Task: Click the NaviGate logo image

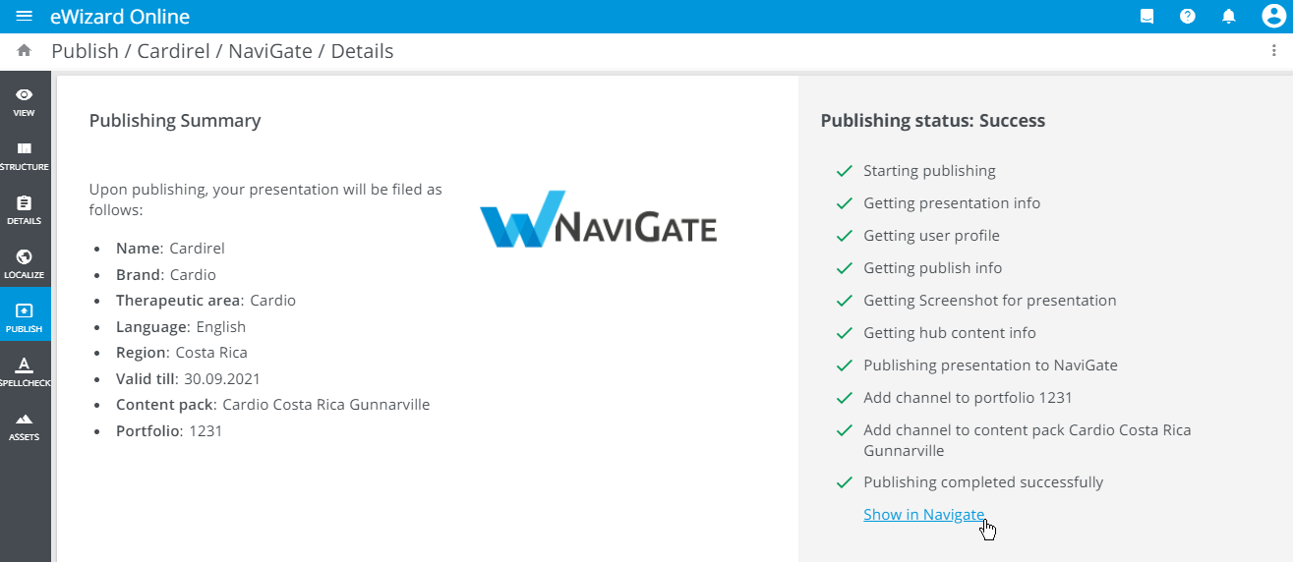Action: pos(598,218)
